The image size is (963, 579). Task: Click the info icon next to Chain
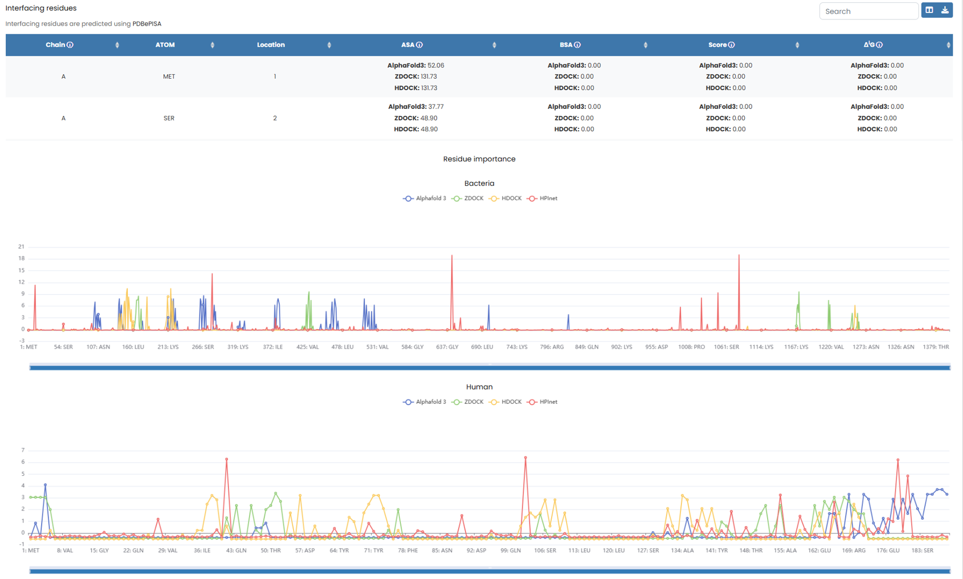[x=70, y=45]
